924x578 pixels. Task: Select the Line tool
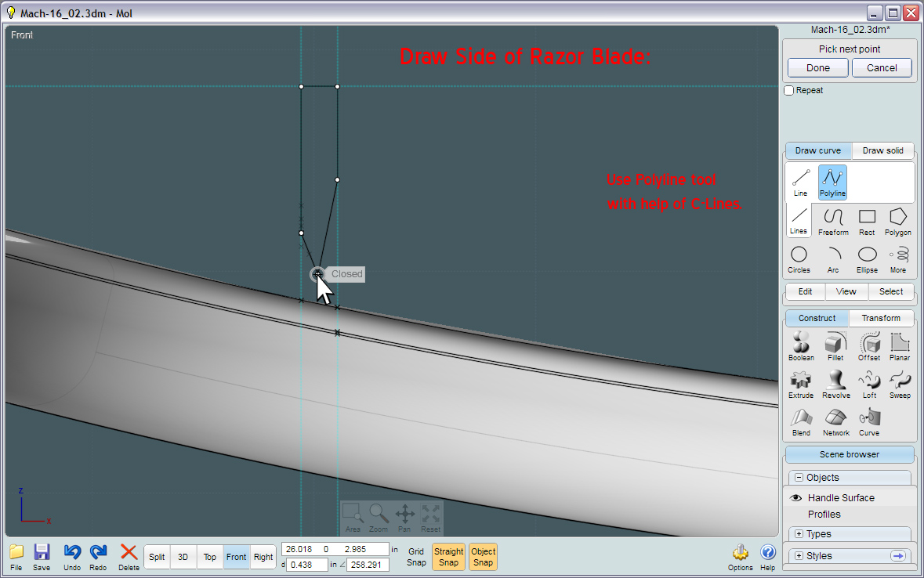[800, 182]
